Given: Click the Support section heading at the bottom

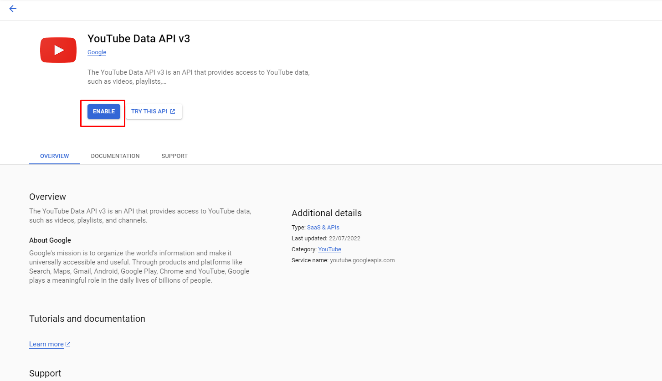Looking at the screenshot, I should point(45,373).
